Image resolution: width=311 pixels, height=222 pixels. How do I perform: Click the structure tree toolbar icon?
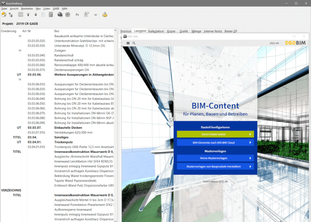click(11, 15)
